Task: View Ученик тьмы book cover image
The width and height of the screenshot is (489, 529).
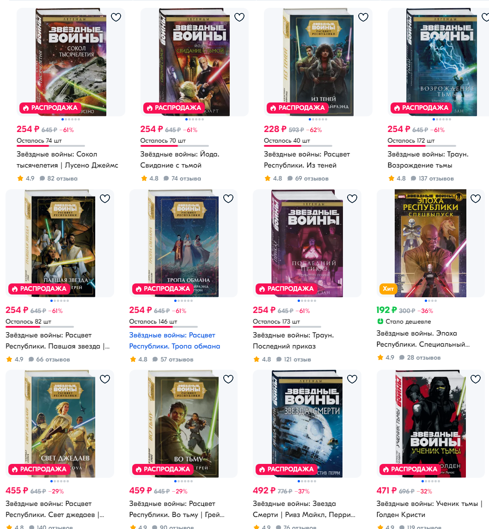Action: tap(431, 424)
